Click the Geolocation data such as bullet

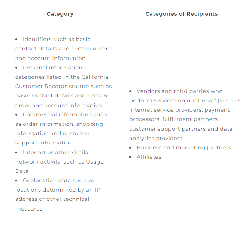(58, 195)
